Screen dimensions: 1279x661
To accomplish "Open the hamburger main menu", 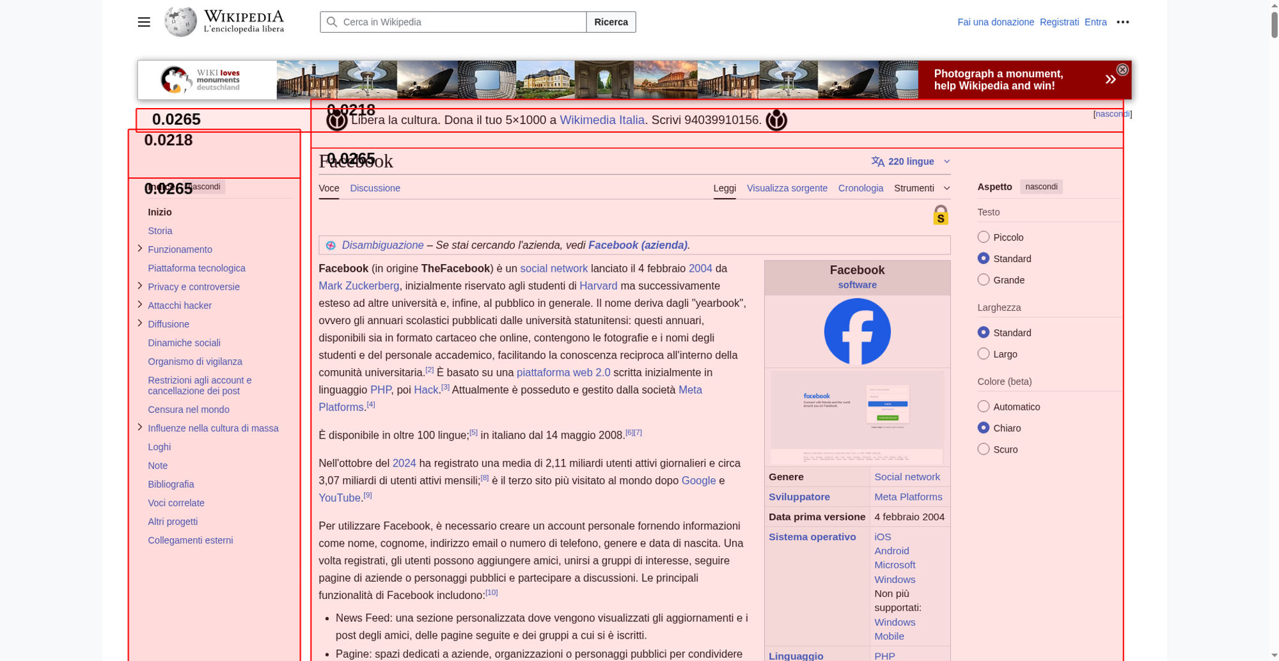I will point(144,22).
